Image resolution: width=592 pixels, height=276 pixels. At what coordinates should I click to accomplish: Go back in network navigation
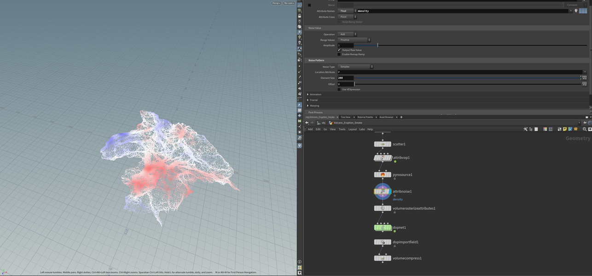tap(307, 123)
